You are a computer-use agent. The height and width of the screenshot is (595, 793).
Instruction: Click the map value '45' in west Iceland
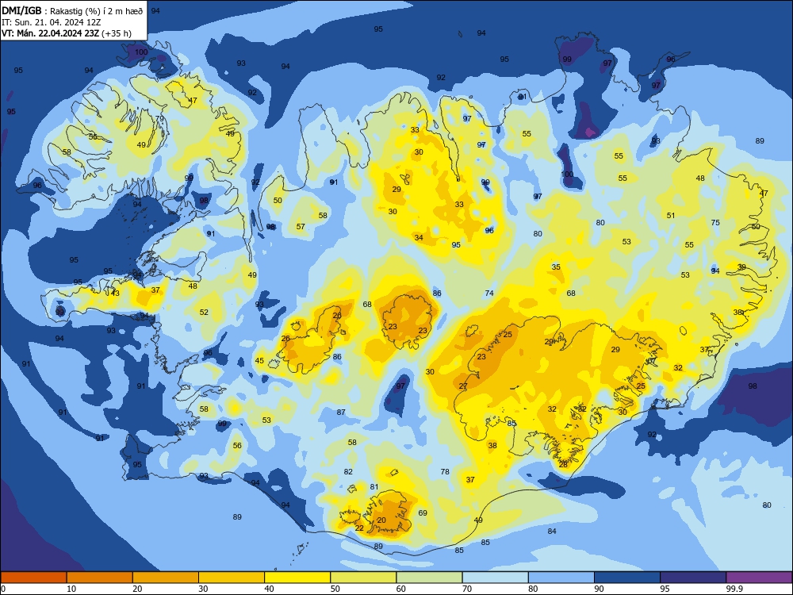259,361
